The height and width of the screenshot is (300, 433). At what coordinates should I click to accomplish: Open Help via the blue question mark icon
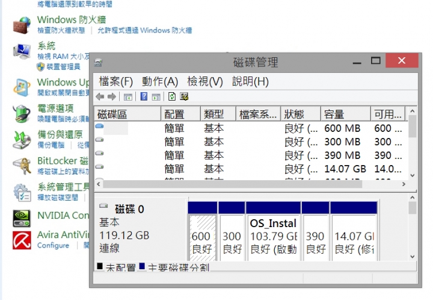[x=144, y=96]
